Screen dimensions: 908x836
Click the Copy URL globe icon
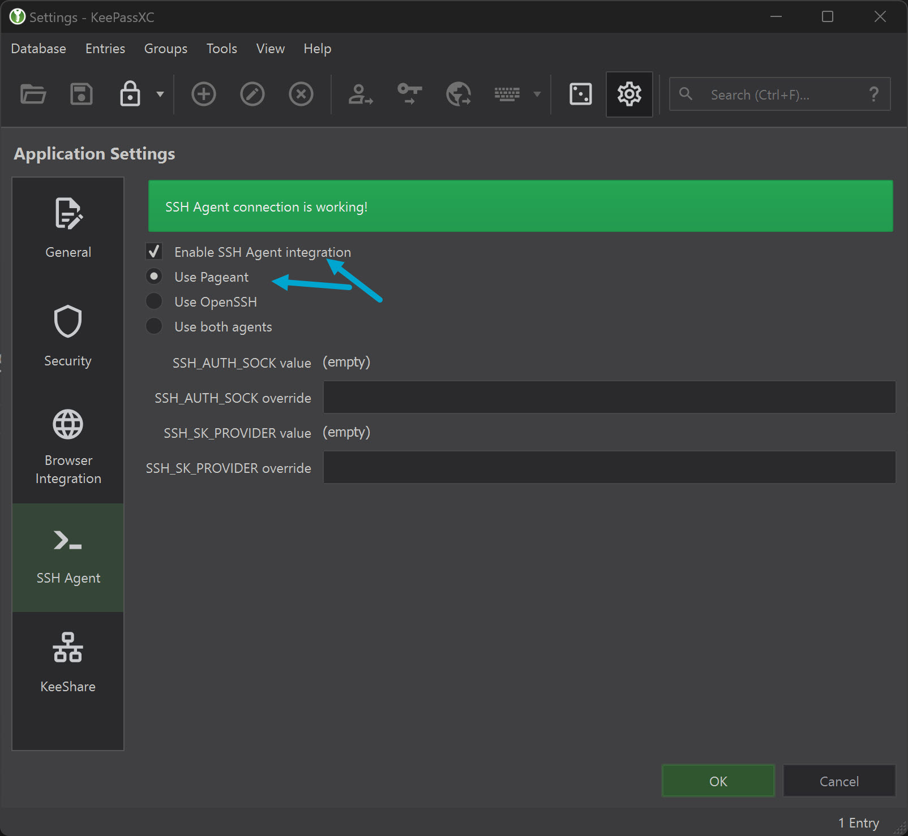(458, 94)
